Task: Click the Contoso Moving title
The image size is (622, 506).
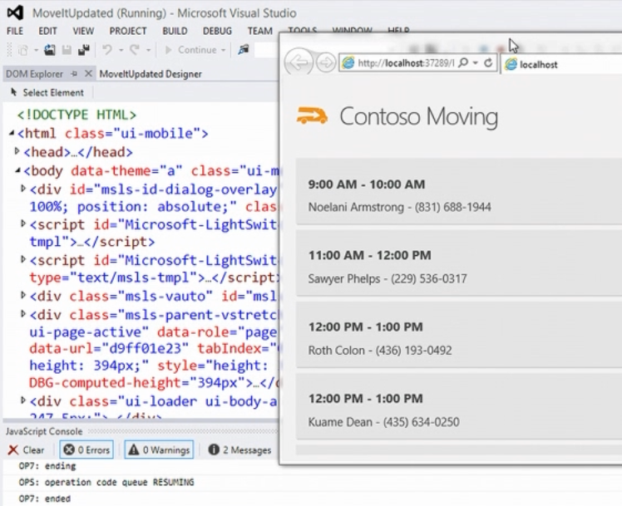Action: (x=419, y=116)
